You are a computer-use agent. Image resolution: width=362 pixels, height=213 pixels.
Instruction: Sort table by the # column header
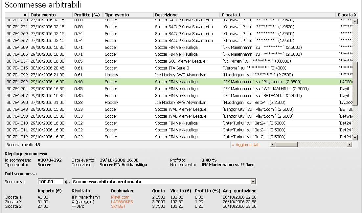click(x=17, y=15)
